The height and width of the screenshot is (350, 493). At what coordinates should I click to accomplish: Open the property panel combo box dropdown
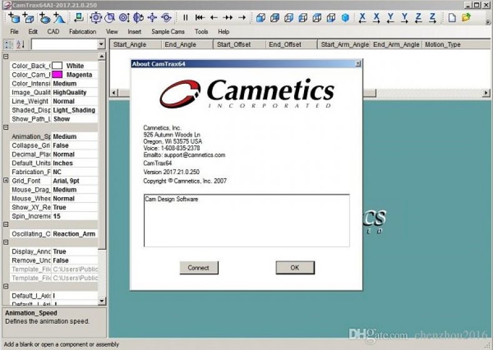coord(101,44)
